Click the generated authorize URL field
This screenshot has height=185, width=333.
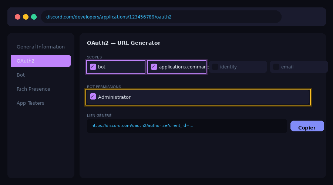click(187, 126)
